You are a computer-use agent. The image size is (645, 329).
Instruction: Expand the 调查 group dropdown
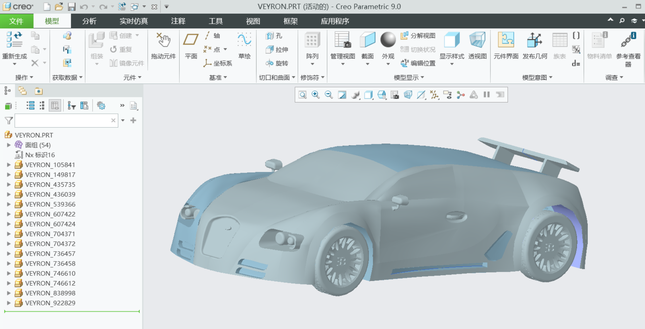pos(614,77)
